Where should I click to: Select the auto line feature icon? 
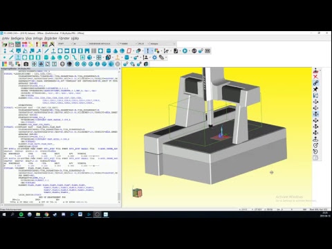pyautogui.click(x=46, y=50)
